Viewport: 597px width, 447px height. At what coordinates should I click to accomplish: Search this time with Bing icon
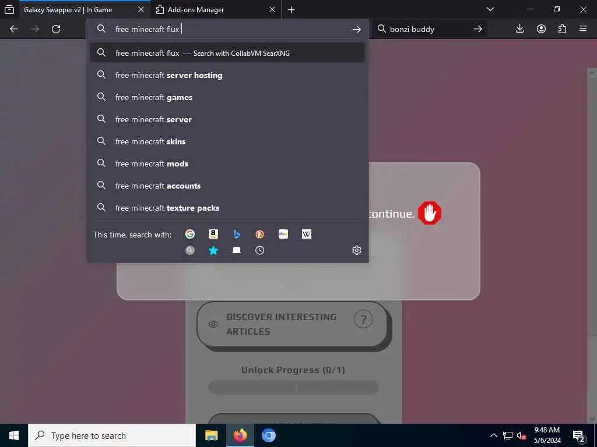(237, 234)
